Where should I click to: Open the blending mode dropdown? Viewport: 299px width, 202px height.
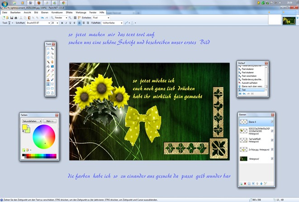[x=133, y=23]
